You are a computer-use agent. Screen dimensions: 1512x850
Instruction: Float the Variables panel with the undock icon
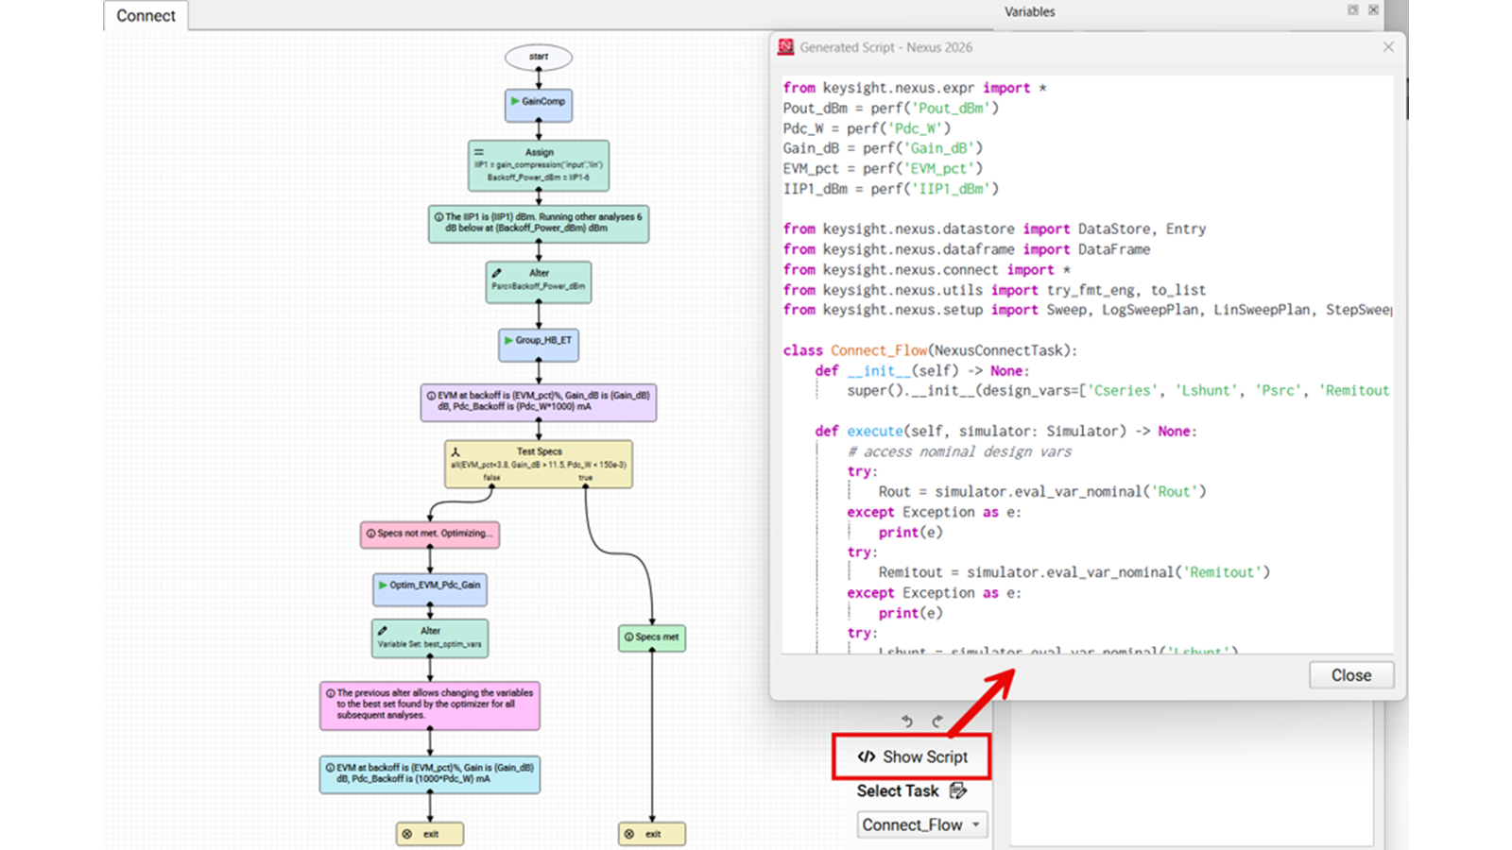point(1353,9)
